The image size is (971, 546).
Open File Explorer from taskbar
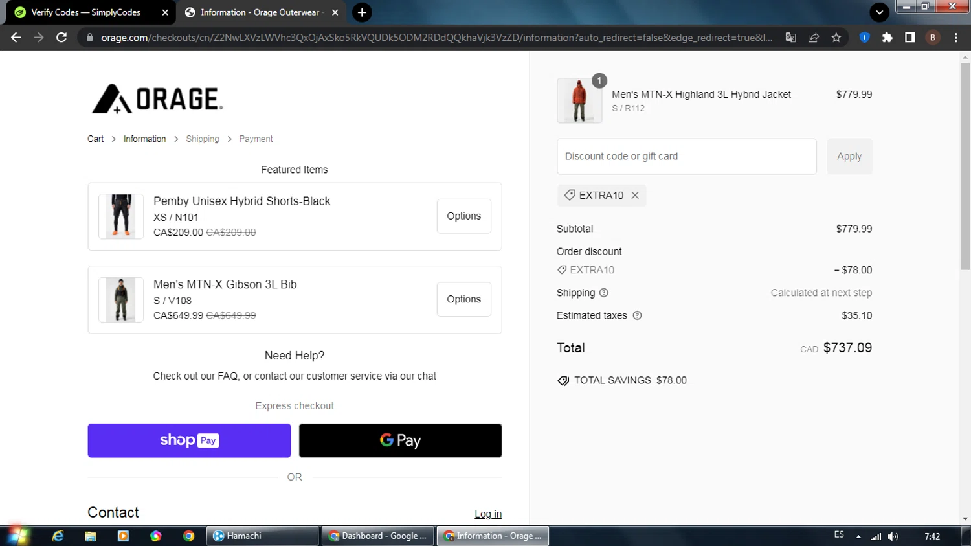[x=91, y=536]
